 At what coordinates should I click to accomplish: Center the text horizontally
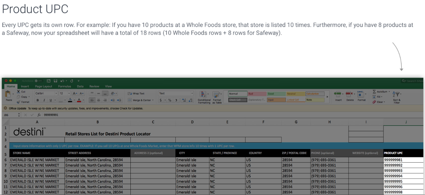[98, 100]
